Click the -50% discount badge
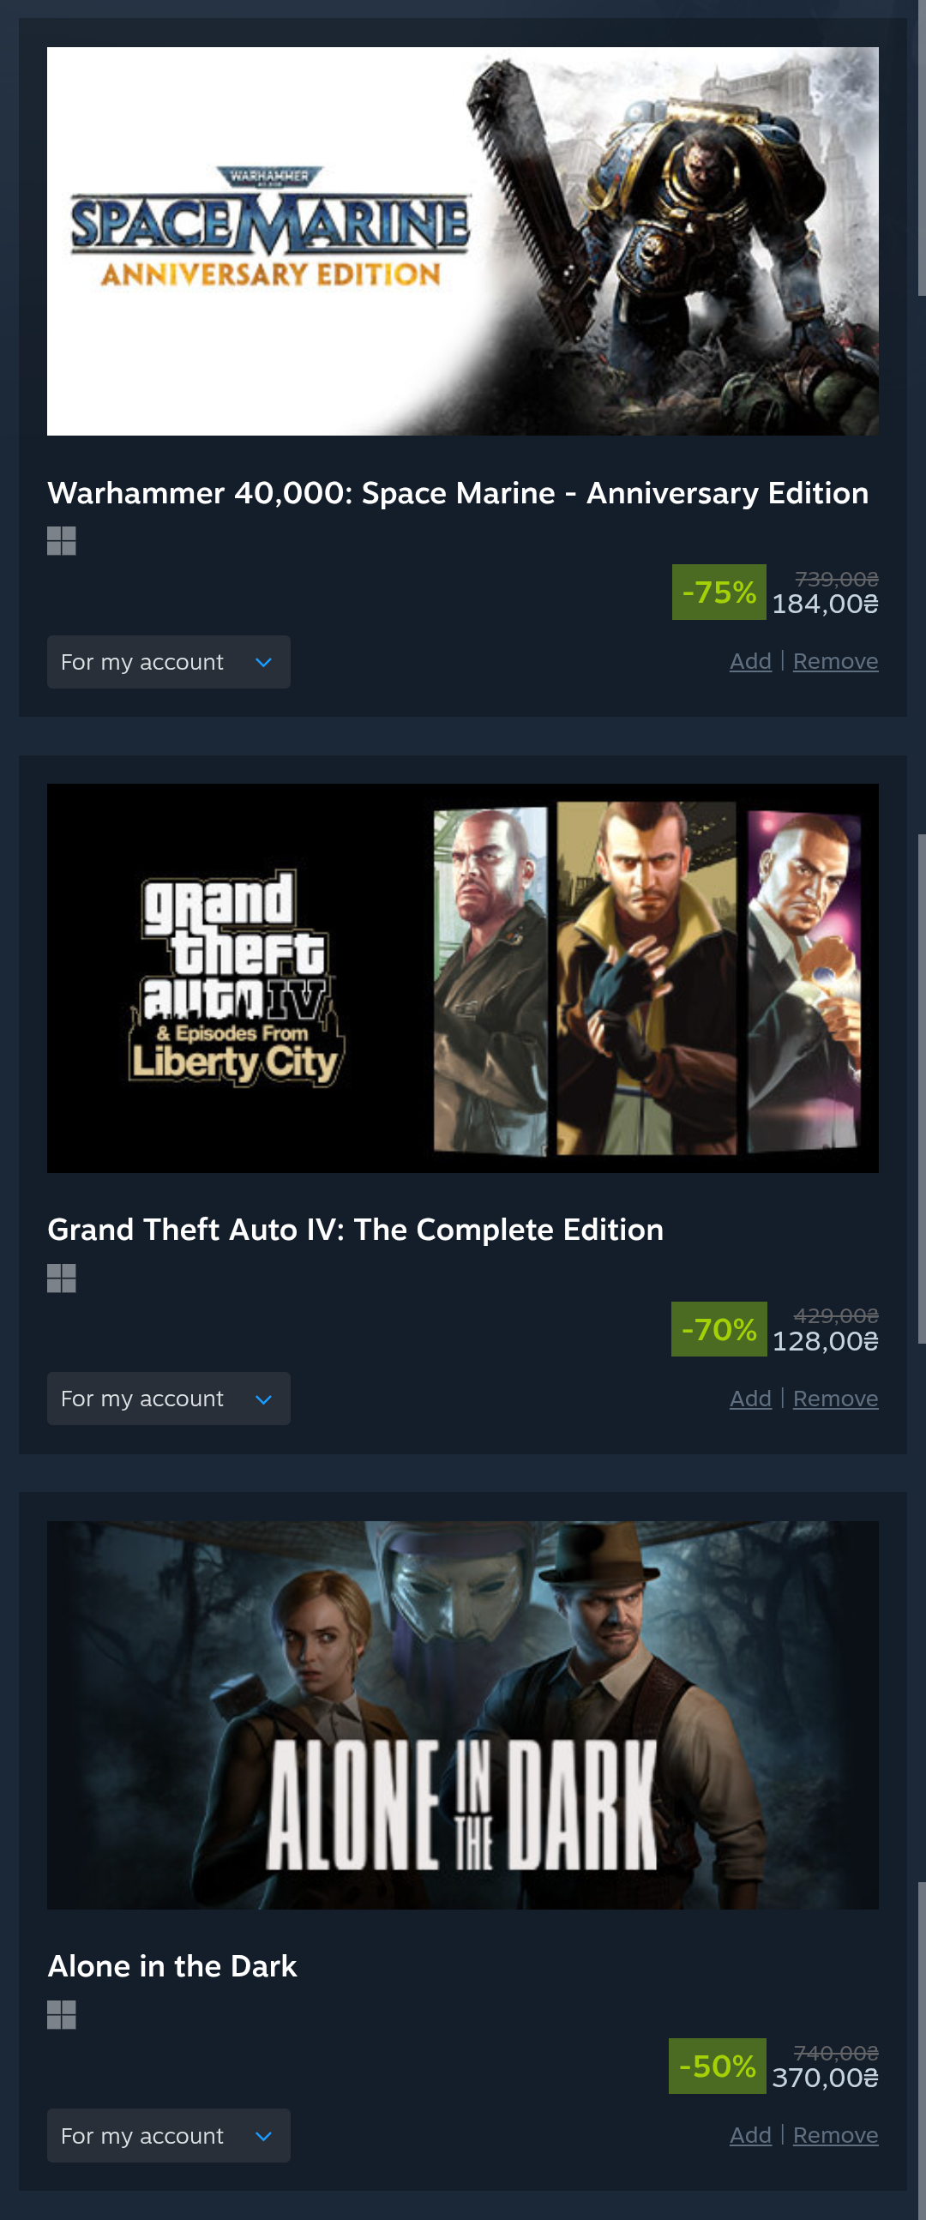 click(717, 2066)
